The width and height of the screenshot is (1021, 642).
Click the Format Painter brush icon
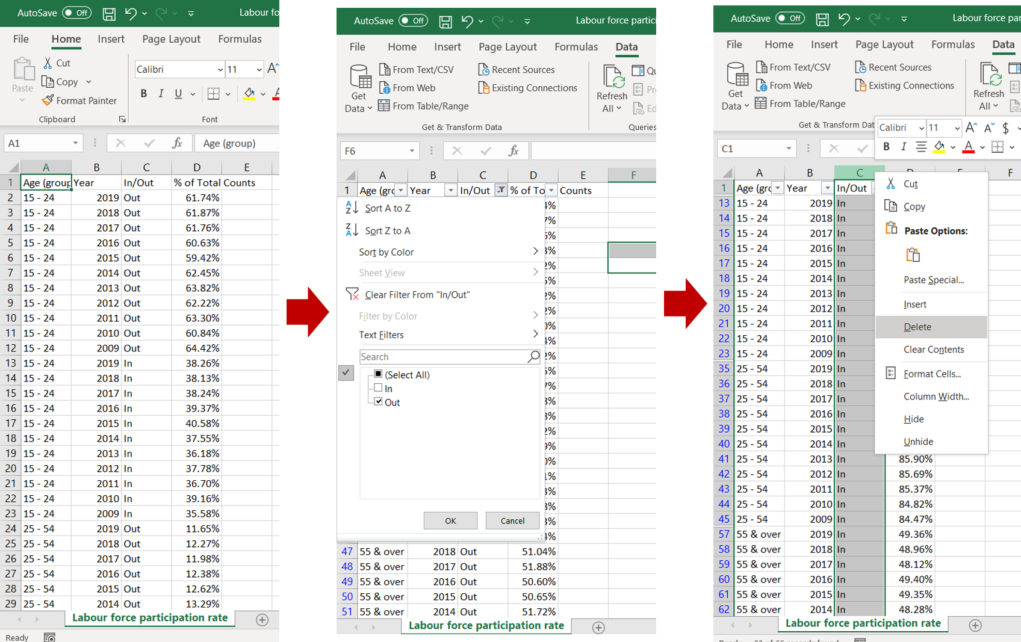pos(48,100)
